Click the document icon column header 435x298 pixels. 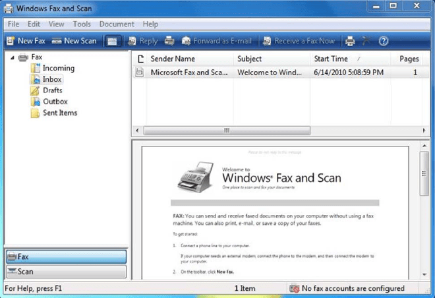[x=140, y=59]
